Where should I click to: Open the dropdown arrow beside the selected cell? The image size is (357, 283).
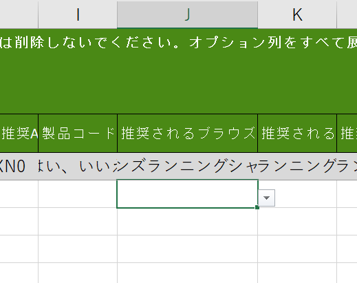[x=266, y=198]
